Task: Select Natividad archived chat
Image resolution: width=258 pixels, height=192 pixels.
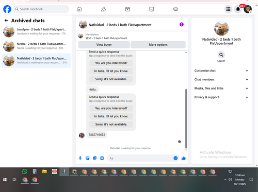Action: click(x=36, y=60)
